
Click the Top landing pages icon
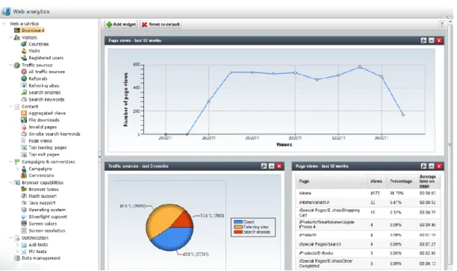(x=24, y=148)
